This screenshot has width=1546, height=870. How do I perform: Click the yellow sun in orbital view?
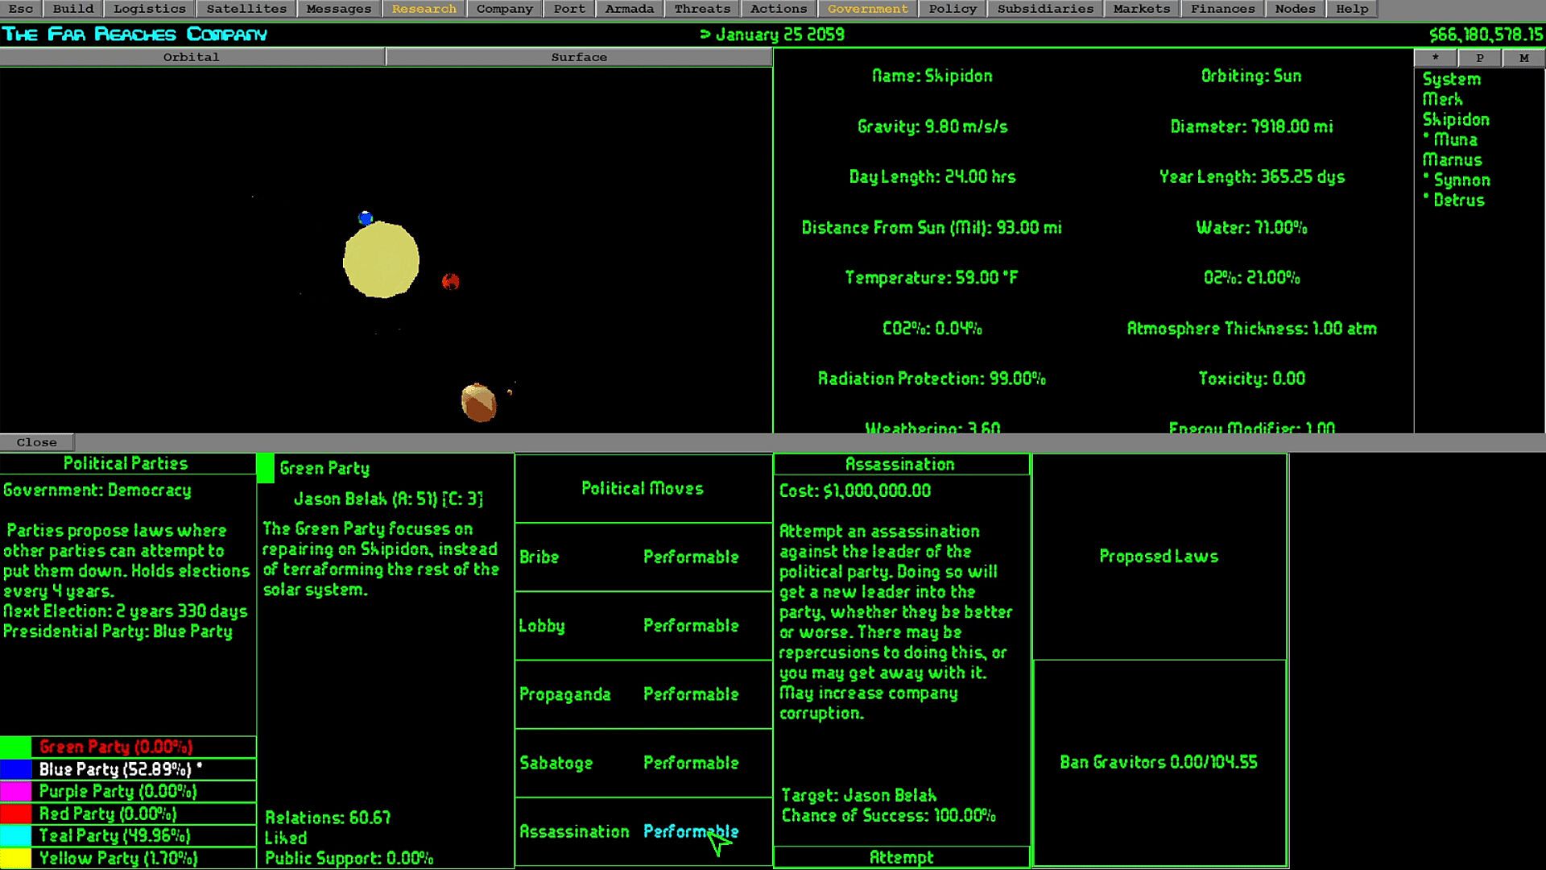tap(381, 260)
